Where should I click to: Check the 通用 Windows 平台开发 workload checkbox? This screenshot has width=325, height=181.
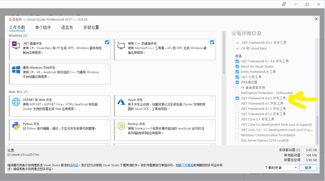107,66
